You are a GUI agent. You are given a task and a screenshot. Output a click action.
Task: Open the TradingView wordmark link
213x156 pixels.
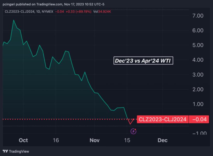[x=19, y=151]
